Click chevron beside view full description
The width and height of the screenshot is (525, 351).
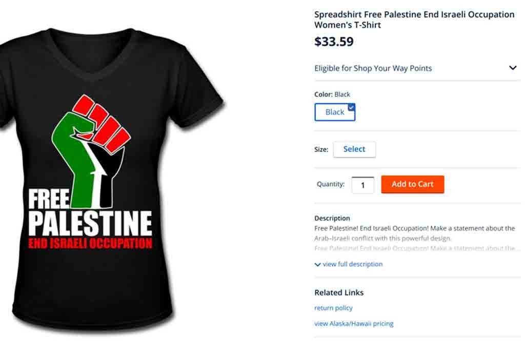pyautogui.click(x=318, y=264)
